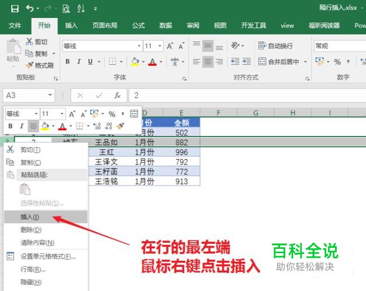This screenshot has height=291, width=366.
Task: Toggle Italic in the ribbon font group
Action: (79, 61)
